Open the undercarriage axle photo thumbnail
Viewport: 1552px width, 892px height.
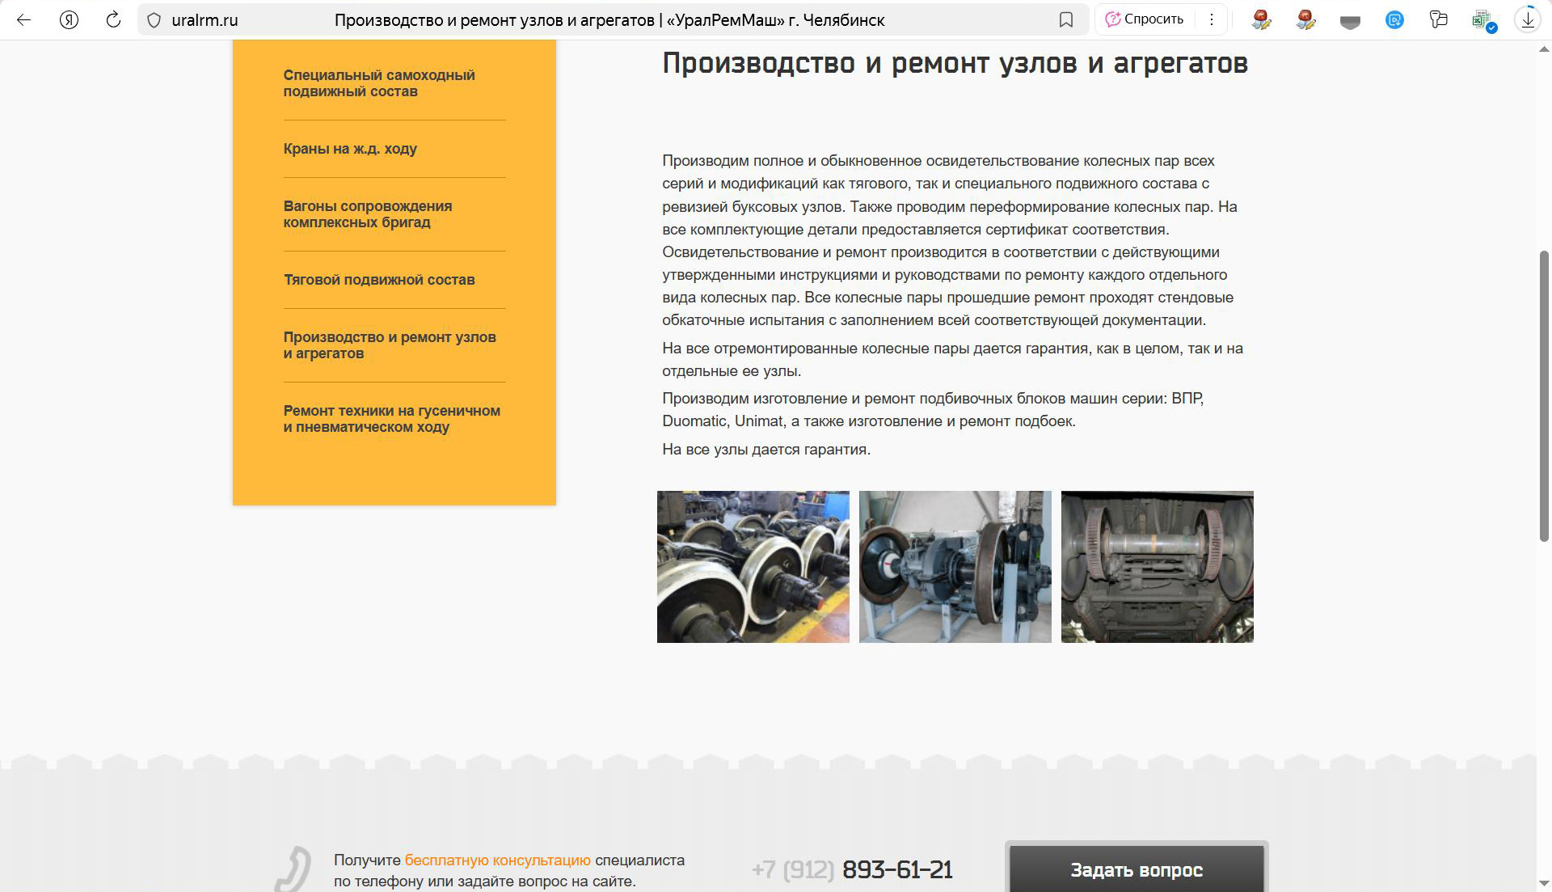click(x=1157, y=567)
